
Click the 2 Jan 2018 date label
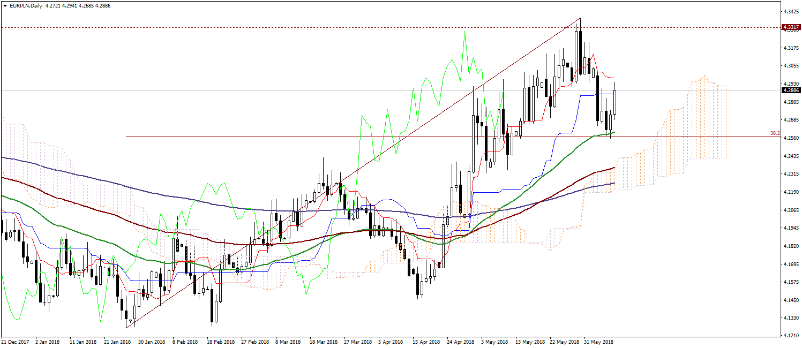coord(48,342)
